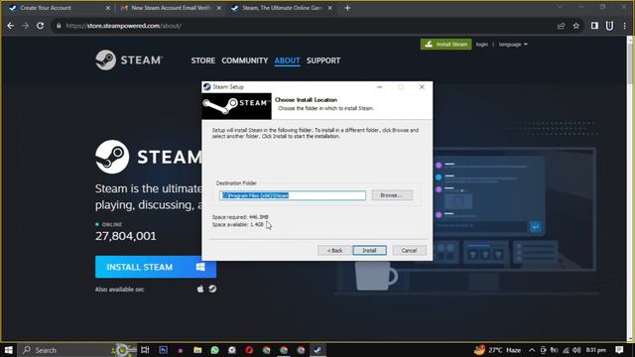Click the weather widget showing 27°C Haze
The image size is (635, 357).
pyautogui.click(x=497, y=350)
